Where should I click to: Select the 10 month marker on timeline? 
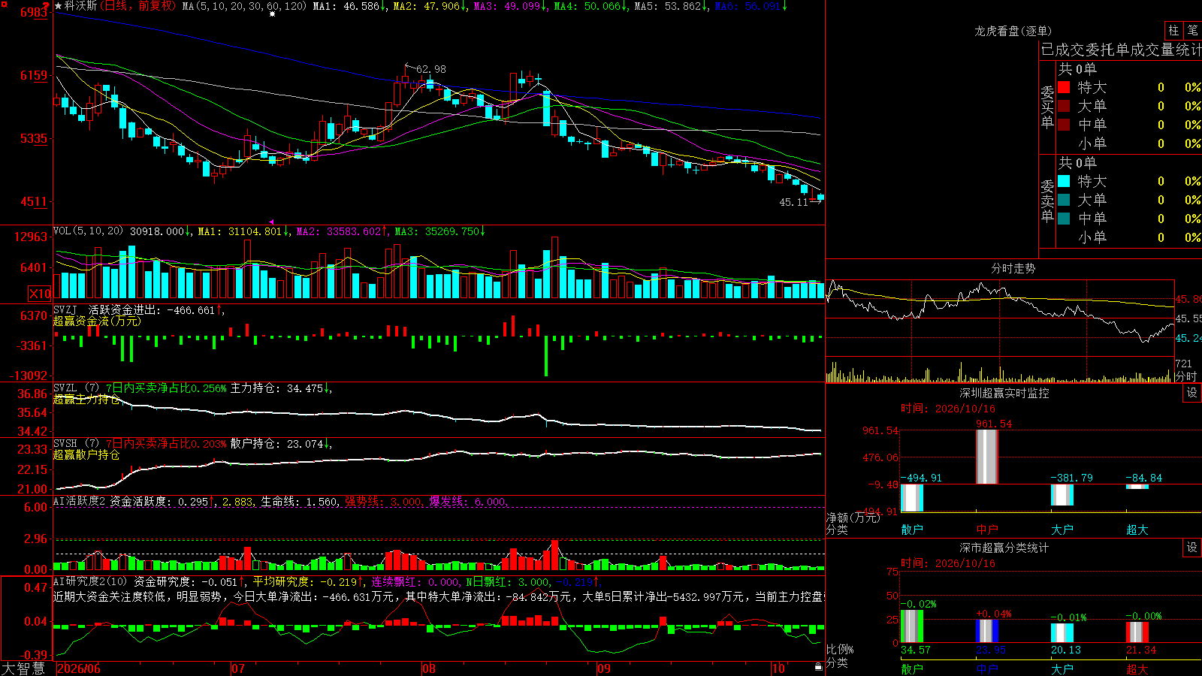click(x=778, y=668)
